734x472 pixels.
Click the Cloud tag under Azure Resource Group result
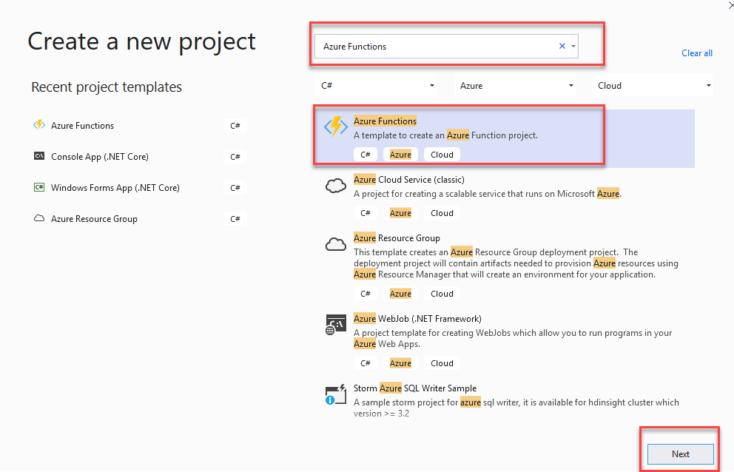click(x=442, y=294)
